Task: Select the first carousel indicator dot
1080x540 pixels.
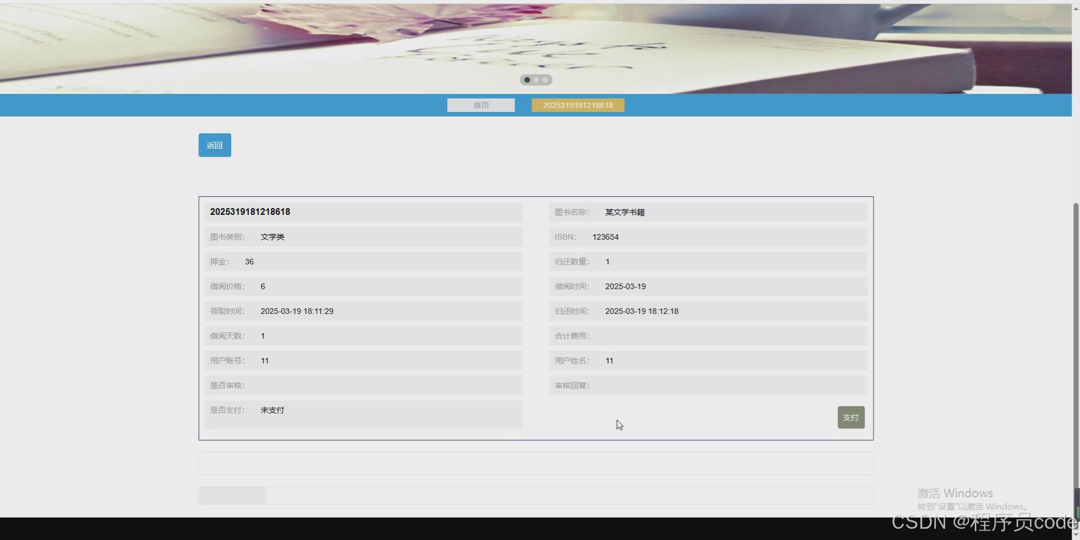Action: (527, 80)
